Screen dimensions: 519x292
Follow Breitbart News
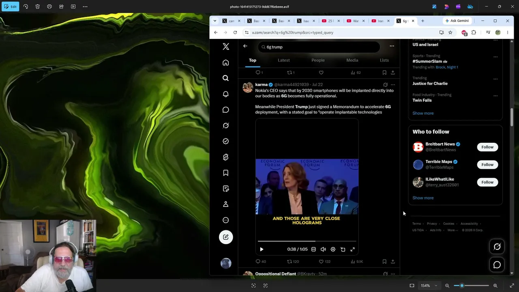point(487,147)
